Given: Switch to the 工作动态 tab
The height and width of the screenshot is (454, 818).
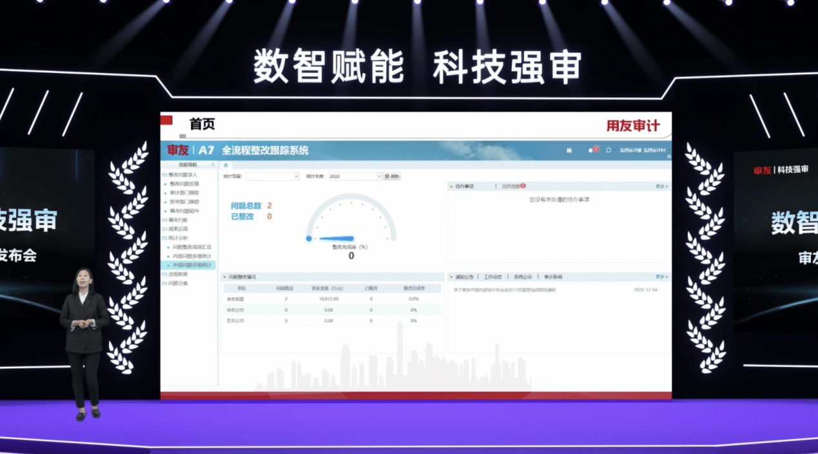Looking at the screenshot, I should pos(493,277).
